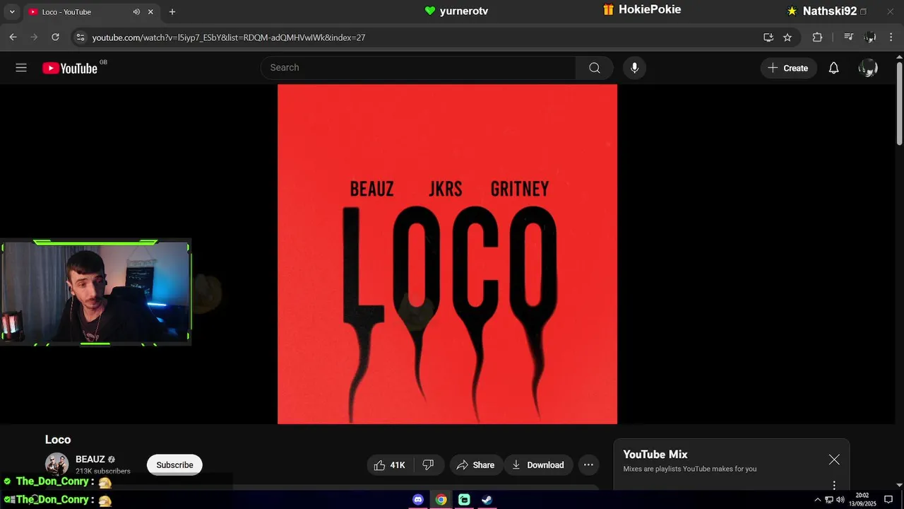Image resolution: width=904 pixels, height=509 pixels.
Task: Download the Loco video
Action: tap(538, 464)
